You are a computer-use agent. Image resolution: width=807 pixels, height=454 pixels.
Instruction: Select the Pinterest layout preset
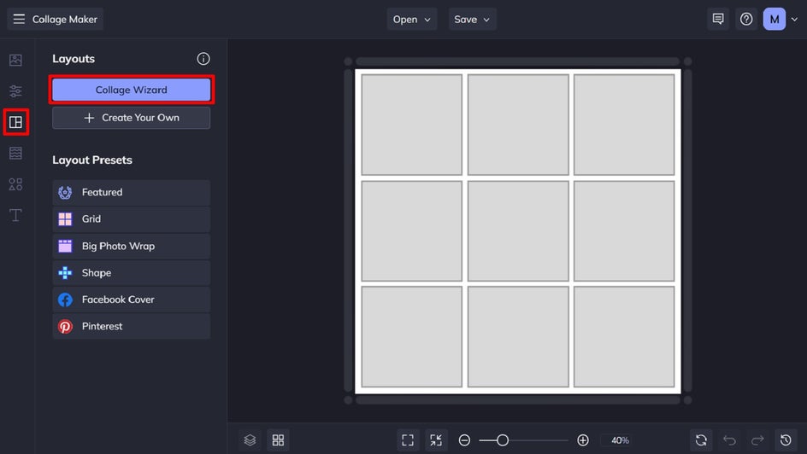click(132, 326)
